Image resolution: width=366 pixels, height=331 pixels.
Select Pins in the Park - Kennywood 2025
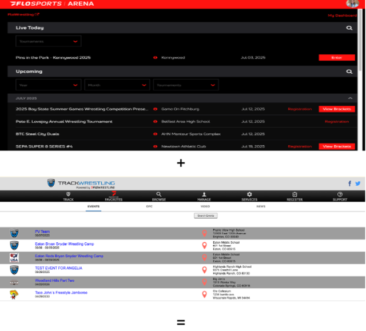[53, 58]
